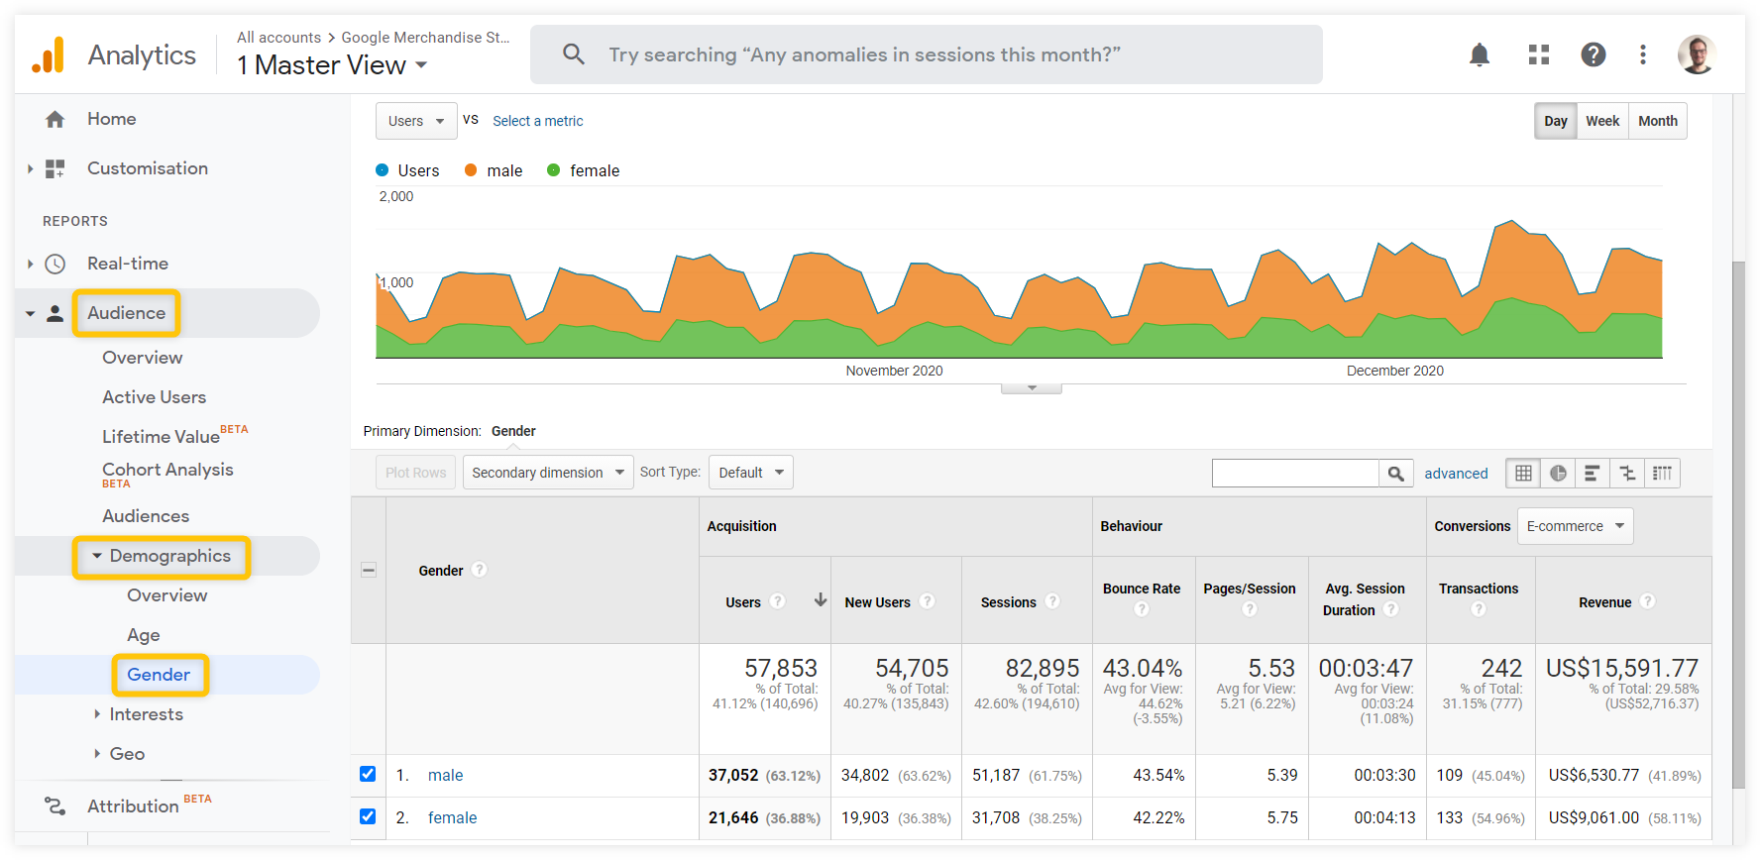Switch to the data table view
Image resolution: width=1760 pixels, height=860 pixels.
click(x=1523, y=474)
